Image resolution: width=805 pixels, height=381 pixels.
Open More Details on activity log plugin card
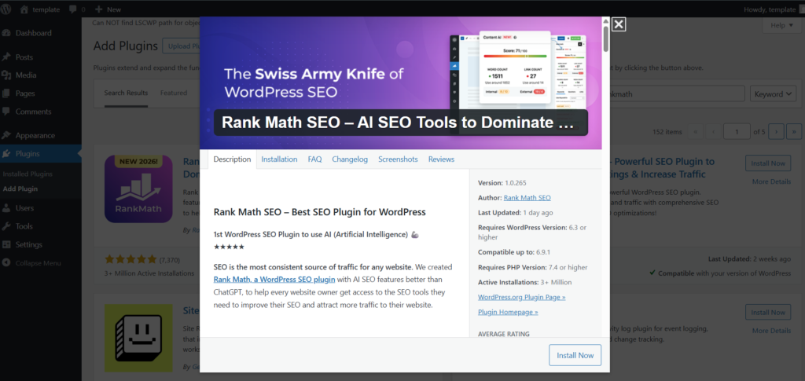tap(771, 331)
